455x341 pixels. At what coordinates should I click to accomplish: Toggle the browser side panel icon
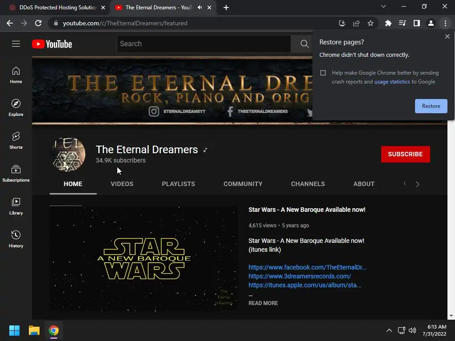pos(417,23)
